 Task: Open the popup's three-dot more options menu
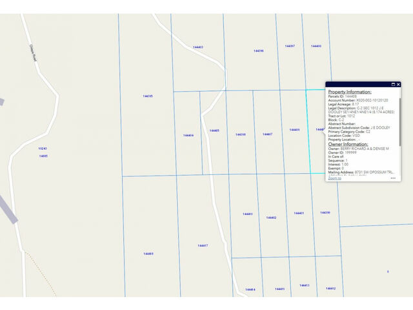393,178
